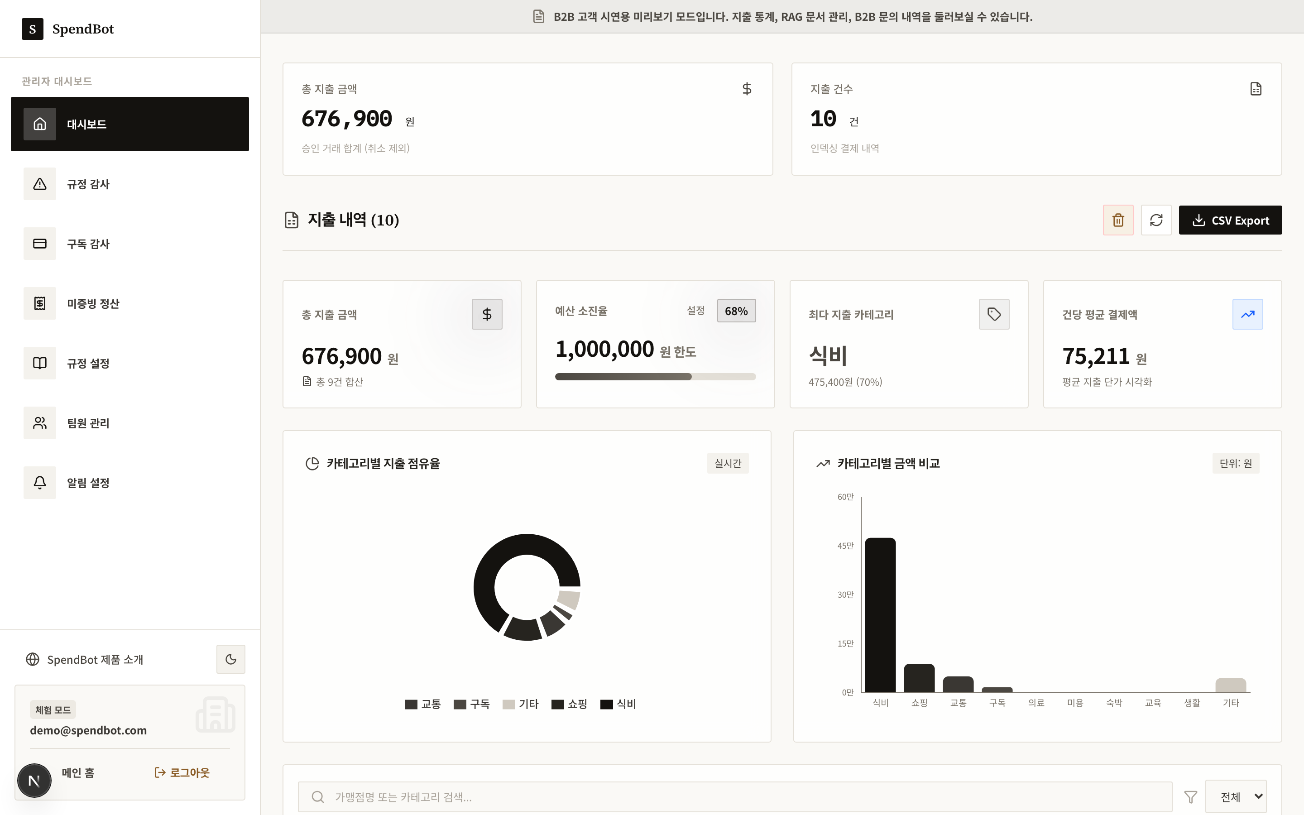Toggle 기타 legend entry
This screenshot has width=1304, height=815.
pyautogui.click(x=521, y=704)
